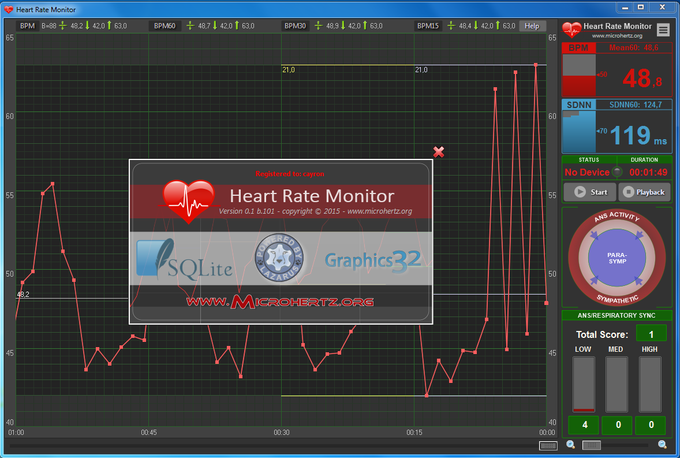
Task: Click the PARA-SYMP center of the ANS dial
Action: (x=617, y=258)
